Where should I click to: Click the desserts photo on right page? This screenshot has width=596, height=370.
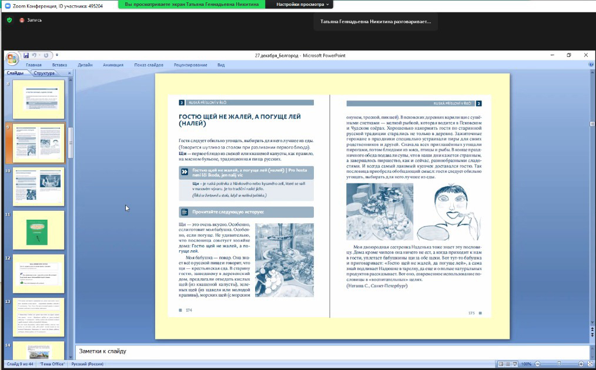380,211
